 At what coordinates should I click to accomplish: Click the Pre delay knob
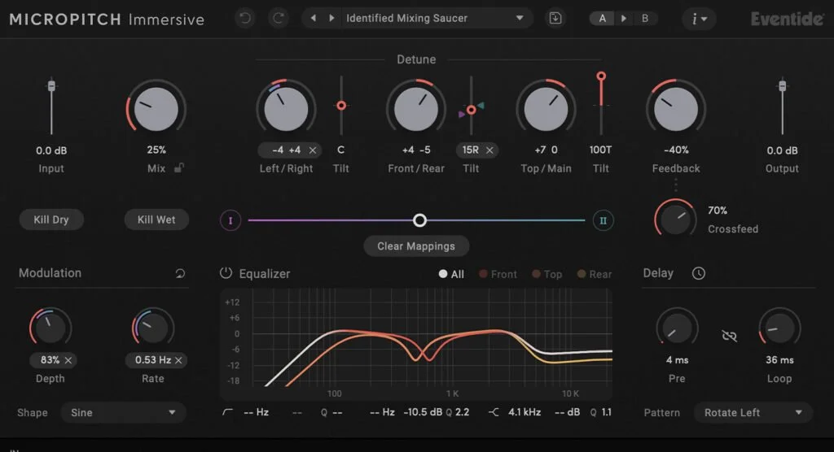(677, 328)
